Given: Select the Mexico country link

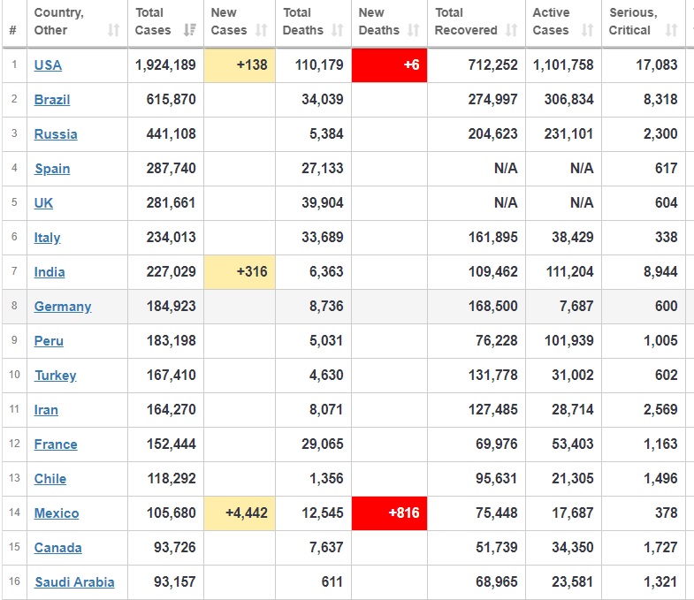Looking at the screenshot, I should click(57, 513).
